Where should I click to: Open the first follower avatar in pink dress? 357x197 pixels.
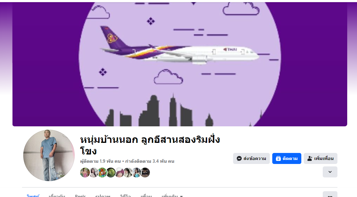(85, 173)
